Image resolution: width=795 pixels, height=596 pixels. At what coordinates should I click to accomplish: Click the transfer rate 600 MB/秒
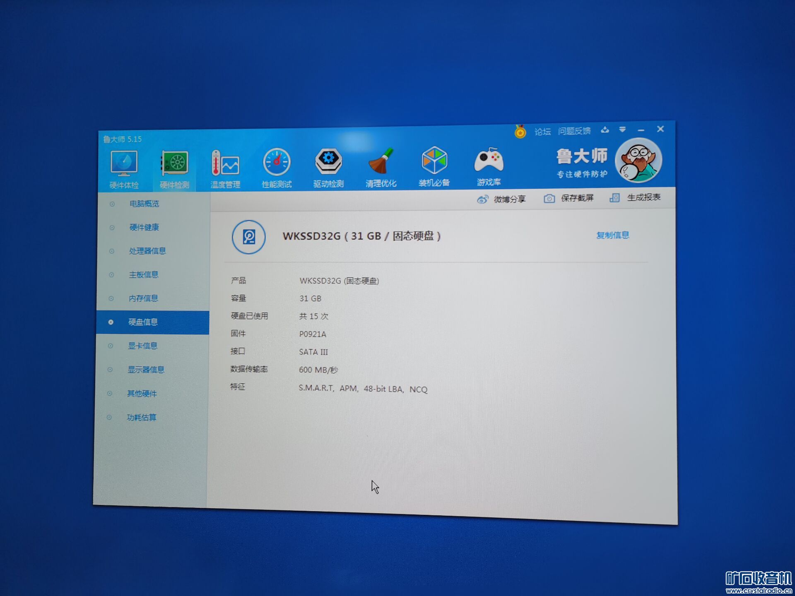click(318, 370)
